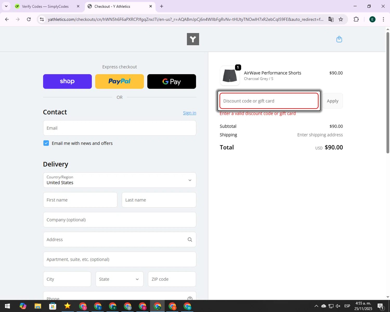
Task: Click the yellow star taskbar app
Action: point(68,306)
